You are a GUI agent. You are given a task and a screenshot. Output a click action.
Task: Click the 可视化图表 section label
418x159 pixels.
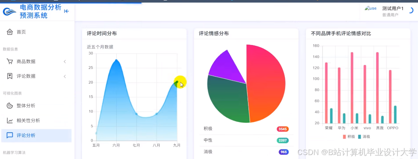tap(12, 93)
